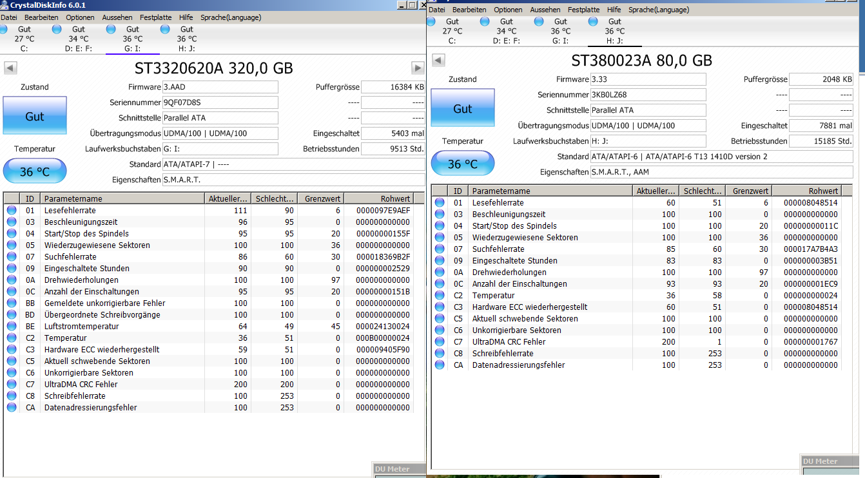Open Optionen menu in left window
This screenshot has height=478, width=865.
coord(80,17)
